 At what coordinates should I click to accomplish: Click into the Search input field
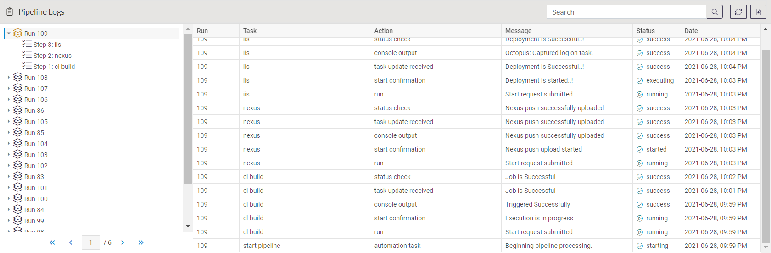[x=626, y=12]
